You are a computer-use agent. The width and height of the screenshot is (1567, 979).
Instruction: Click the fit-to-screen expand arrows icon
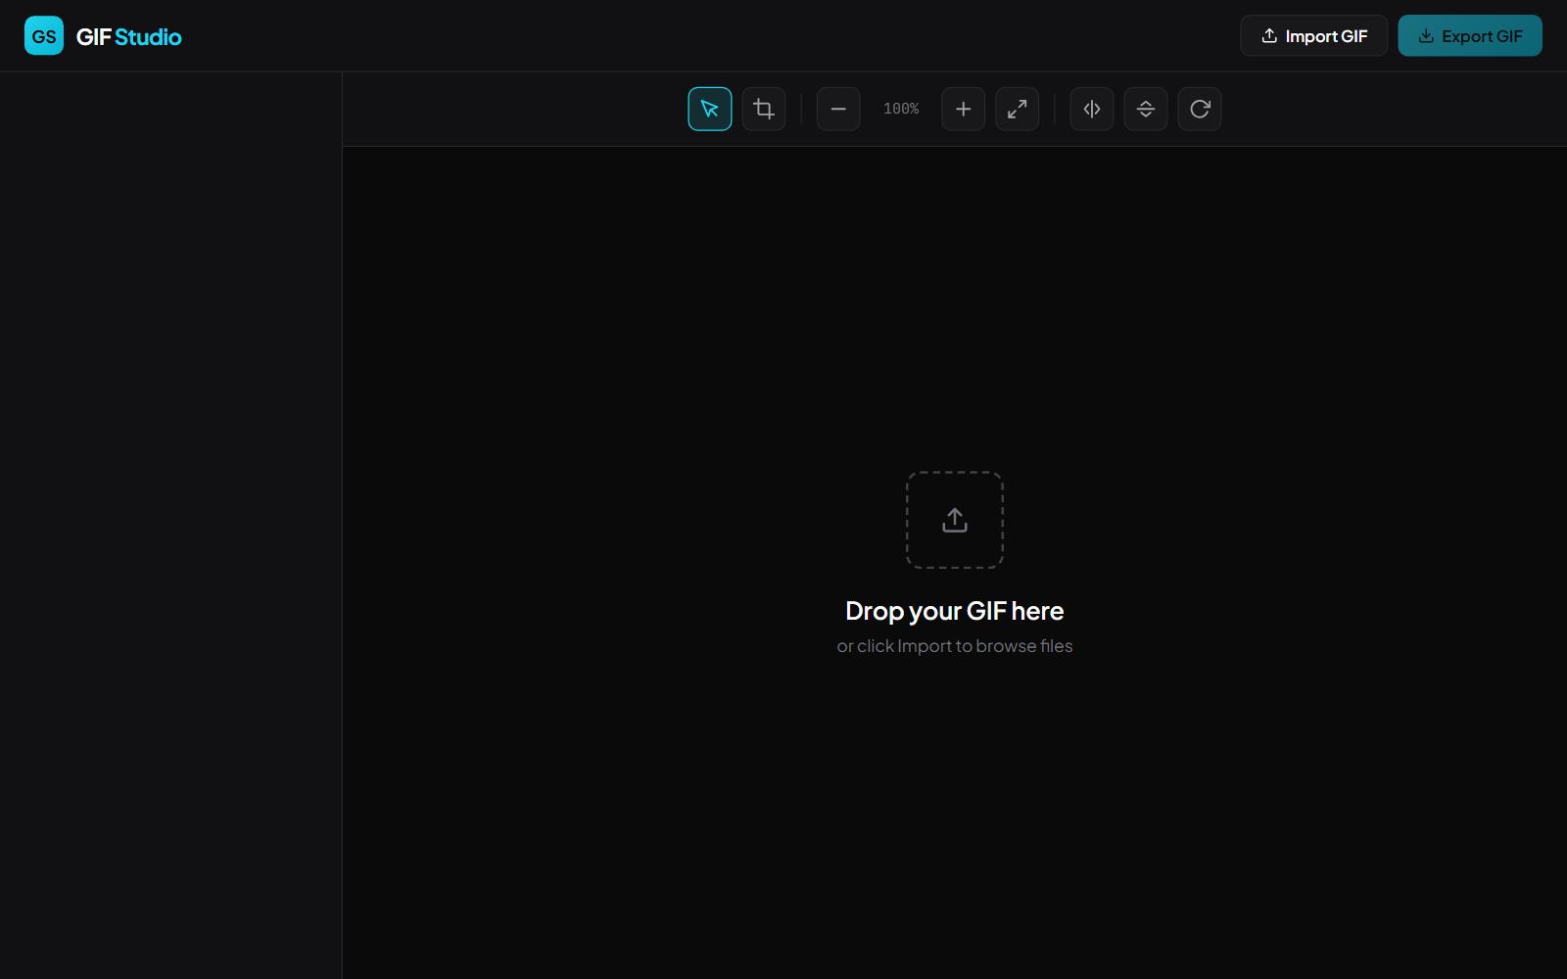pos(1017,109)
